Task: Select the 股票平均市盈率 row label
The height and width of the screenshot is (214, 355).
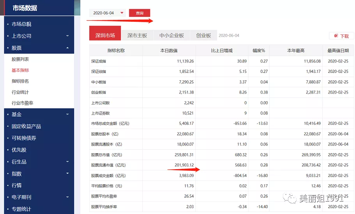Action: pos(104,196)
